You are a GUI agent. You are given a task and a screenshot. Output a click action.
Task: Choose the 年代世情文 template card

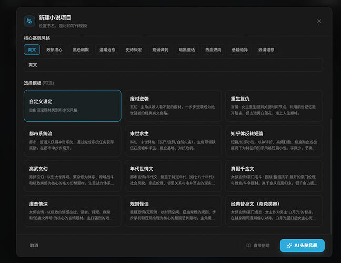[x=173, y=176]
